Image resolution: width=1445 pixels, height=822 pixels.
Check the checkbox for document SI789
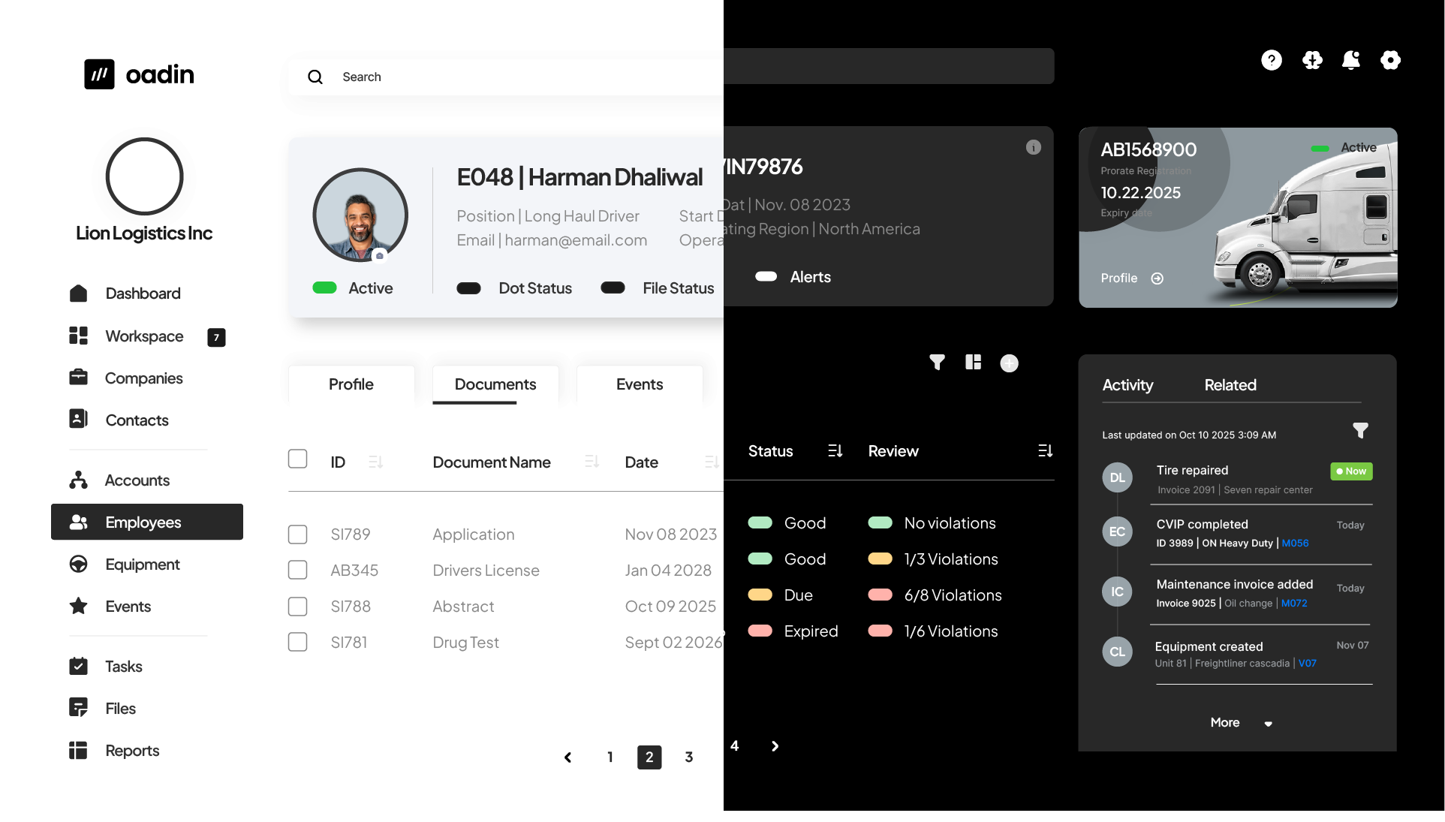tap(297, 534)
